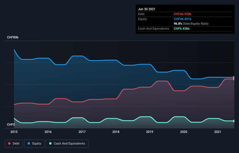This screenshot has height=153, width=239.
Task: Select the 2020 x-axis label
Action: coord(184,132)
